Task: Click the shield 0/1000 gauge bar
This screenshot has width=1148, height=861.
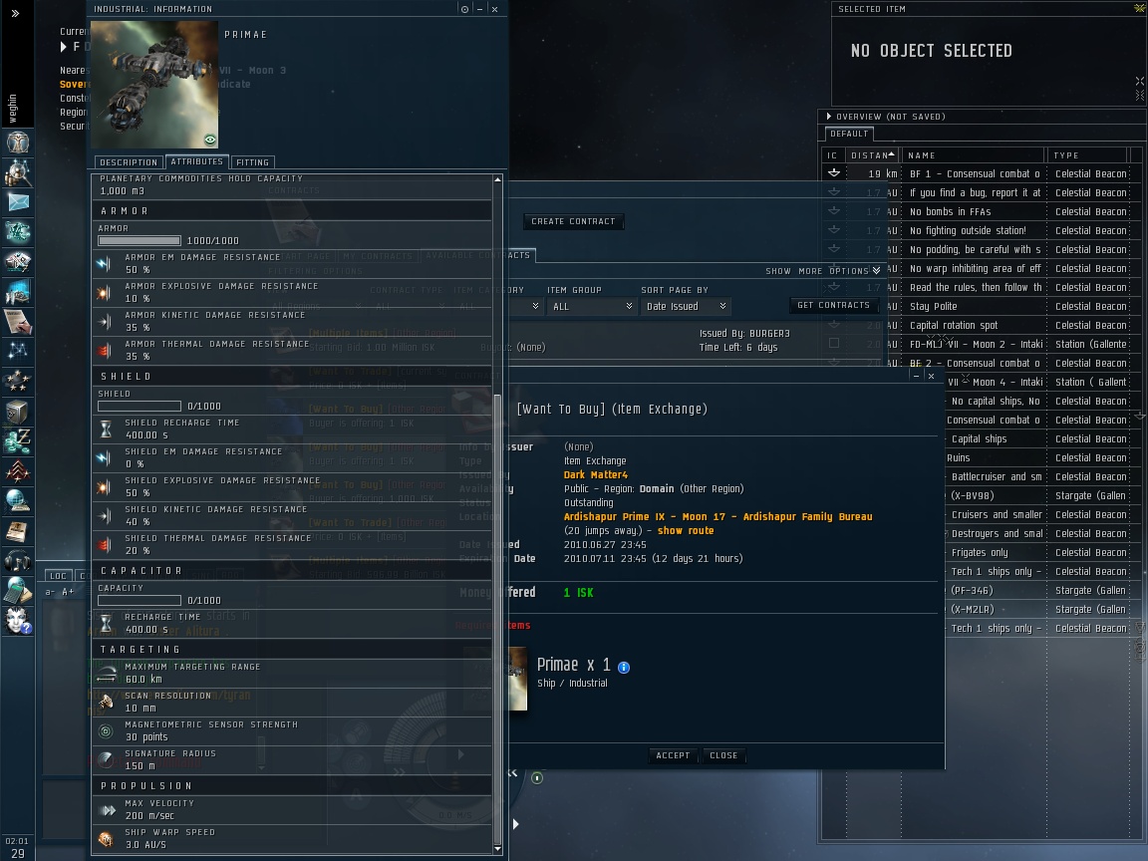Action: [x=140, y=407]
